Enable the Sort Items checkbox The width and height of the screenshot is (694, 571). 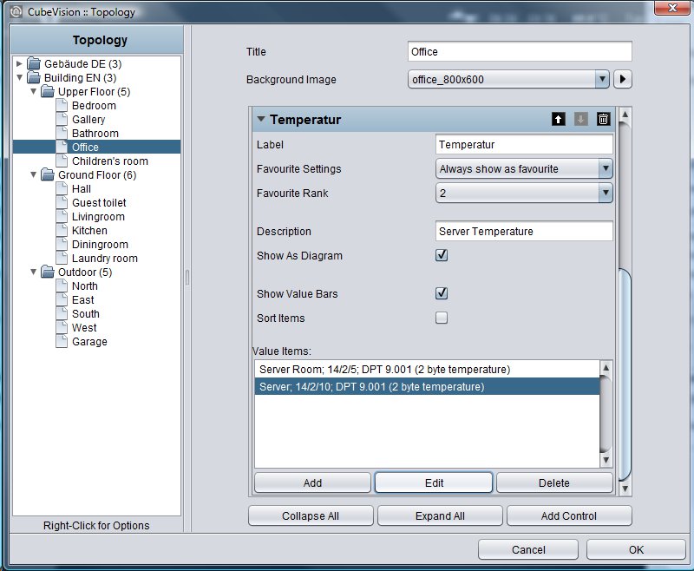(442, 318)
